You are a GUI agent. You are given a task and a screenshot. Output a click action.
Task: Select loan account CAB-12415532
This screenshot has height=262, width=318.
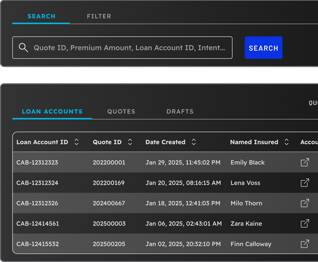tap(38, 244)
